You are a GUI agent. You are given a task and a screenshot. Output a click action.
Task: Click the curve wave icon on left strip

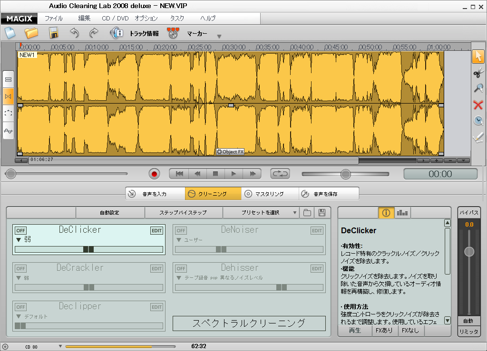coord(9,131)
